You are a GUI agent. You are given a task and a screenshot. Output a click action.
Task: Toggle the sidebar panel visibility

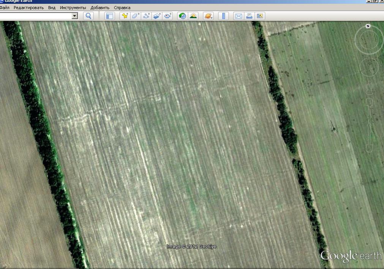[110, 16]
